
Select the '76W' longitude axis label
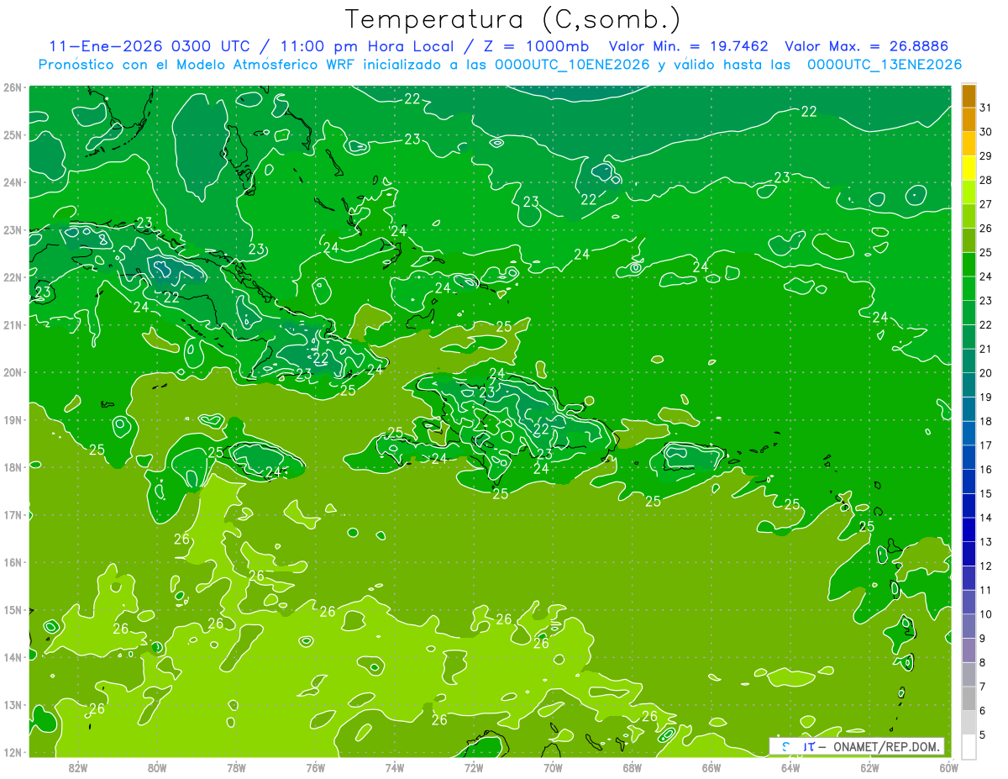[x=316, y=767]
